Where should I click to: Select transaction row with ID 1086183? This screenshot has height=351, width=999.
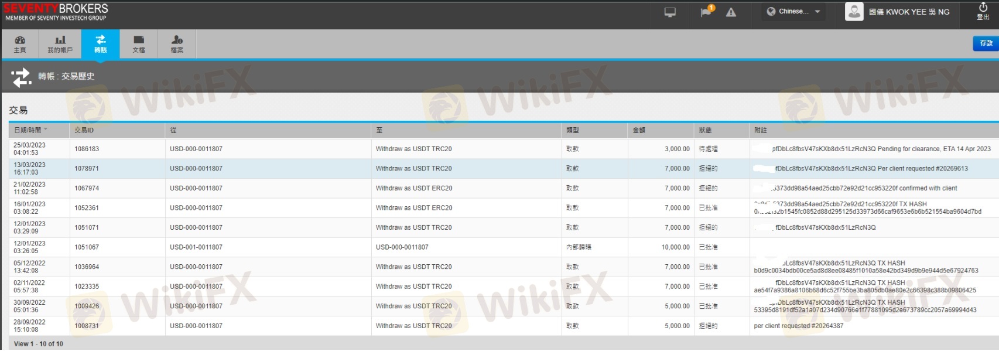tap(87, 149)
